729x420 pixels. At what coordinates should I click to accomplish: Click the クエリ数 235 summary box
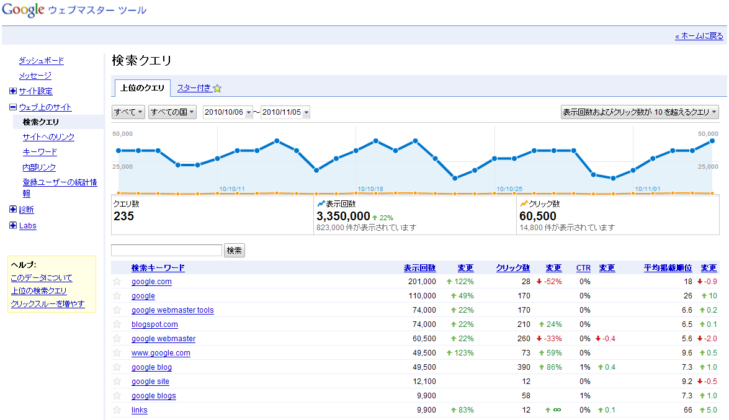(x=212, y=215)
